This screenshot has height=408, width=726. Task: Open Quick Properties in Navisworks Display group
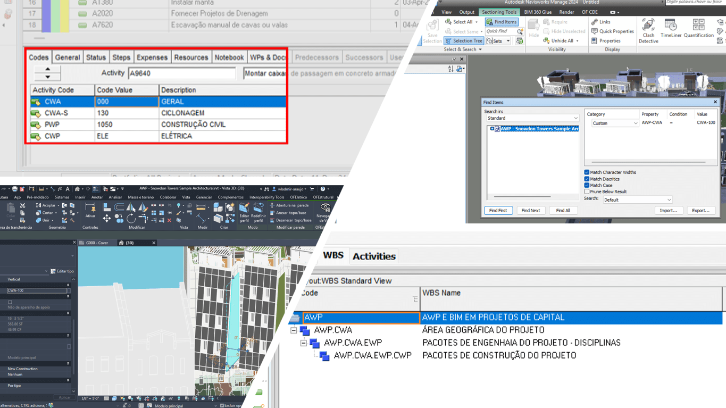[612, 31]
